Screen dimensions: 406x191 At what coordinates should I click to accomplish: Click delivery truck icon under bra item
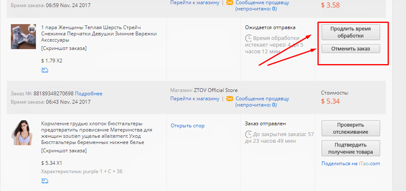point(45,181)
